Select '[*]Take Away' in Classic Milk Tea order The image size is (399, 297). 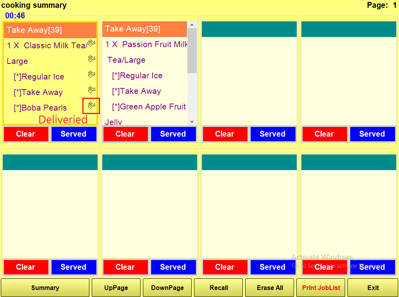tap(38, 92)
